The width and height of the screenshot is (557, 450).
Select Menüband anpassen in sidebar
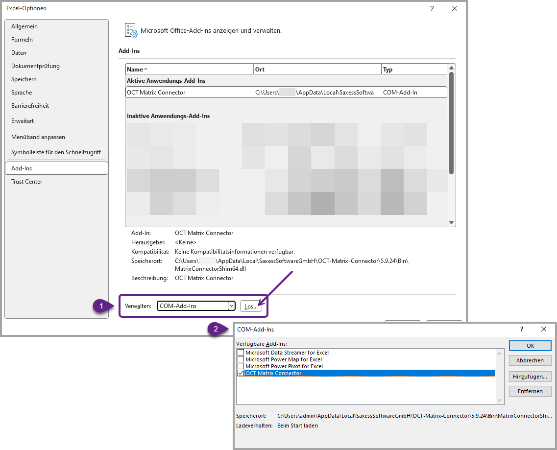tap(38, 137)
